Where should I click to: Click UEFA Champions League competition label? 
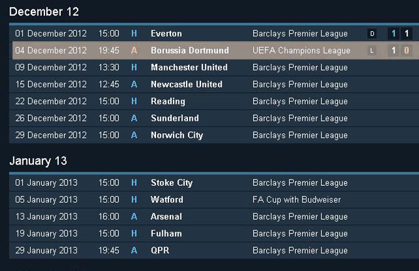pyautogui.click(x=301, y=51)
